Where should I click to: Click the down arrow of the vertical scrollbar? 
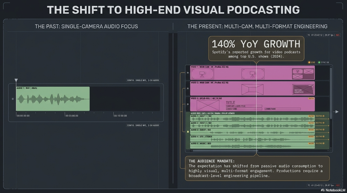coord(331,148)
